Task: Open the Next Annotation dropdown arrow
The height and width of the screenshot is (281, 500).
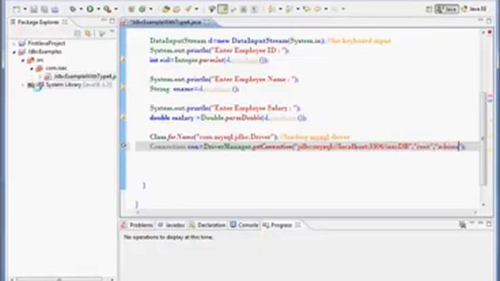Action: point(280,9)
